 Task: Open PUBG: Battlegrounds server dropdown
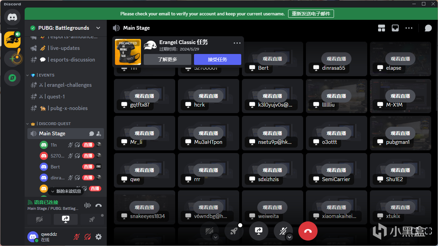(x=66, y=28)
